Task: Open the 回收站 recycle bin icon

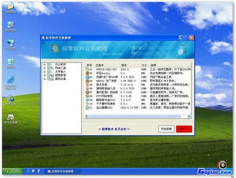Action: pos(11,62)
